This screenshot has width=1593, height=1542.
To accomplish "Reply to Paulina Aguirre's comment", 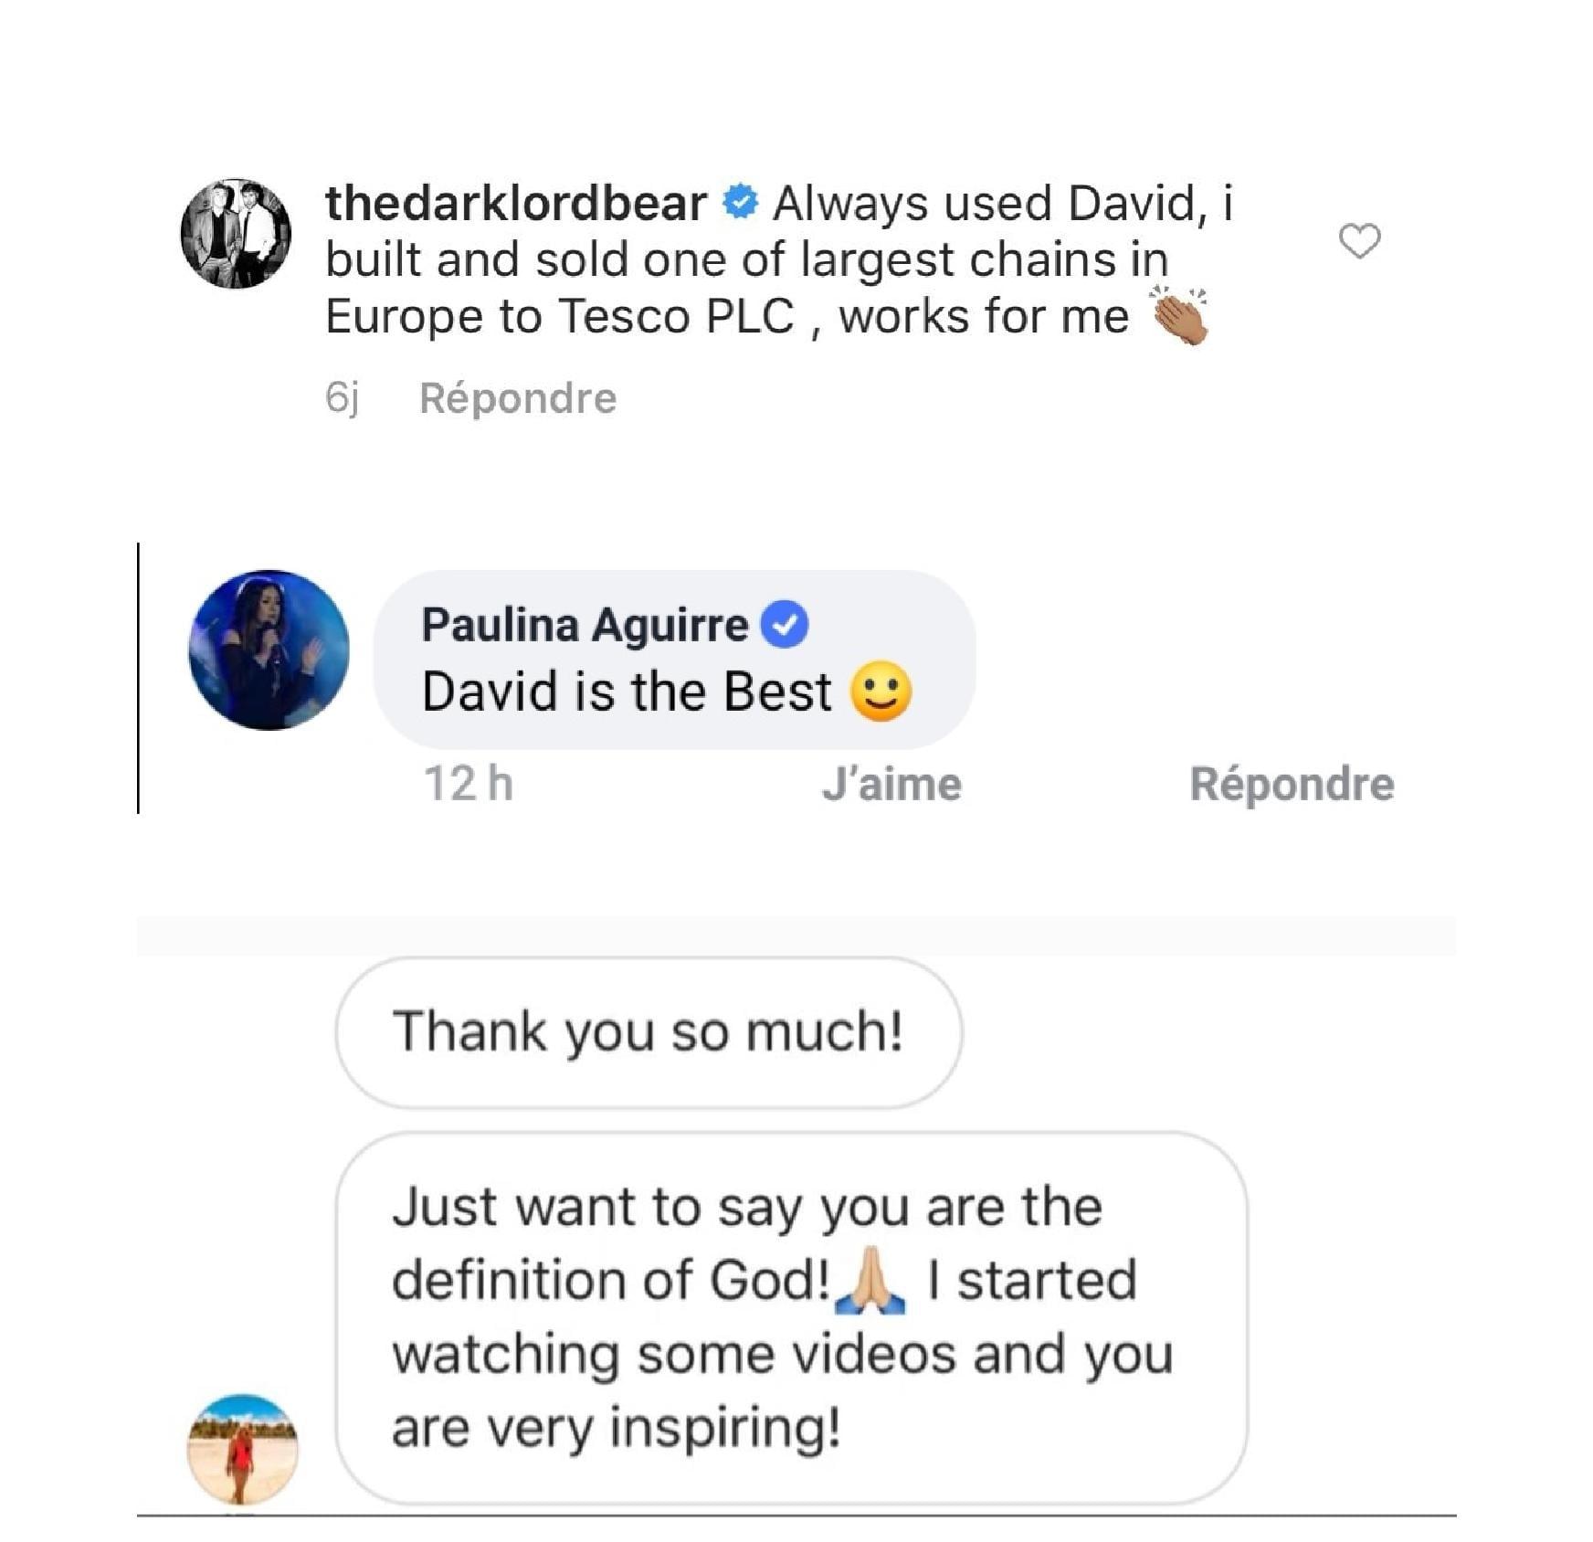I will [1292, 784].
